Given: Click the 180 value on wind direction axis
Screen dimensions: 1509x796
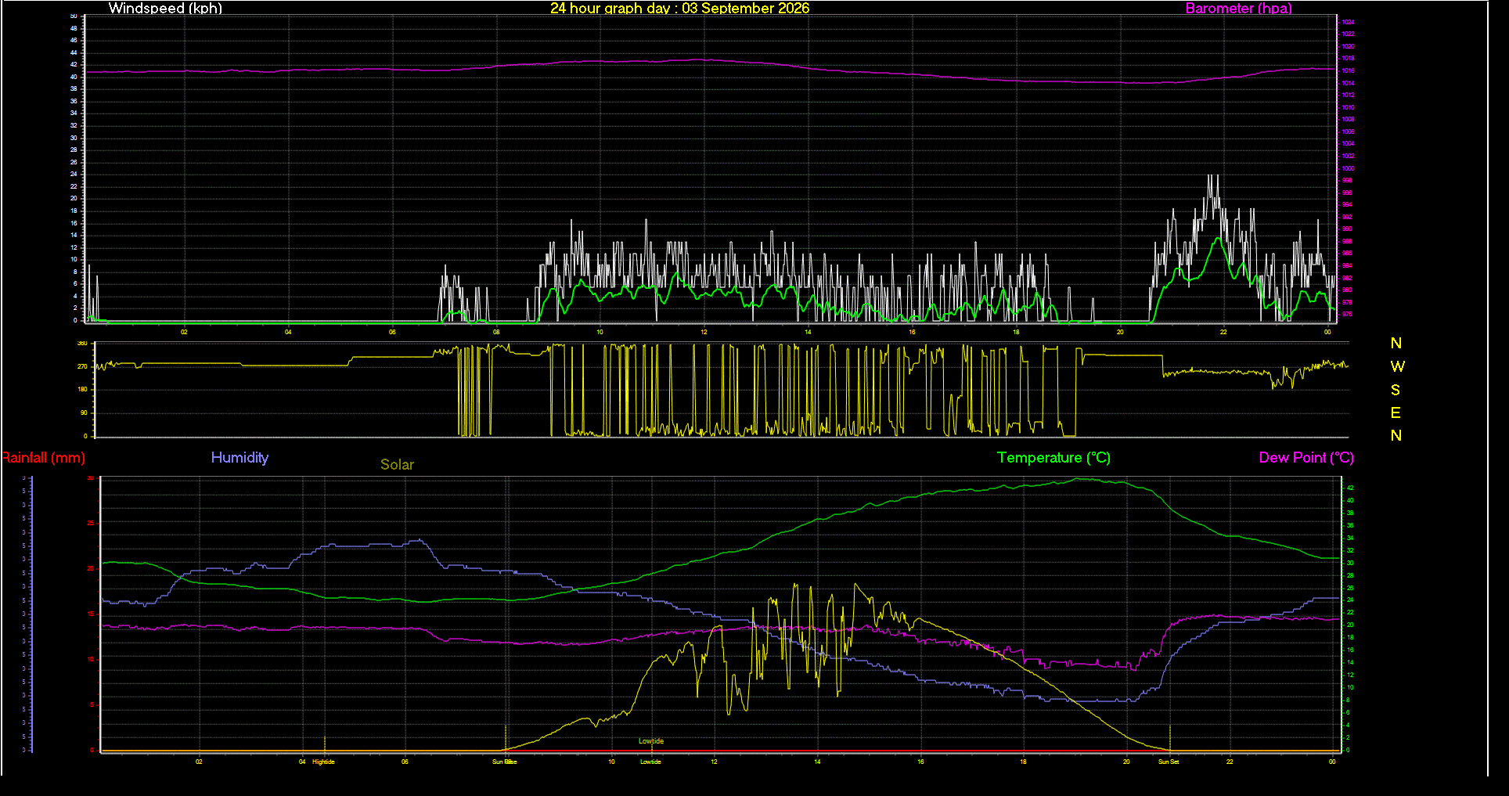Looking at the screenshot, I should click(82, 389).
